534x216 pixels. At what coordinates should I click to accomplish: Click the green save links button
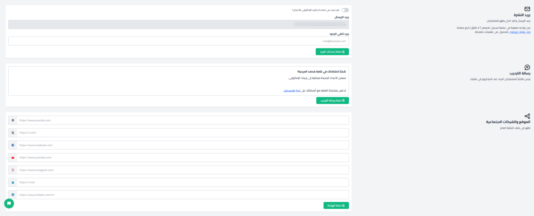(336, 205)
